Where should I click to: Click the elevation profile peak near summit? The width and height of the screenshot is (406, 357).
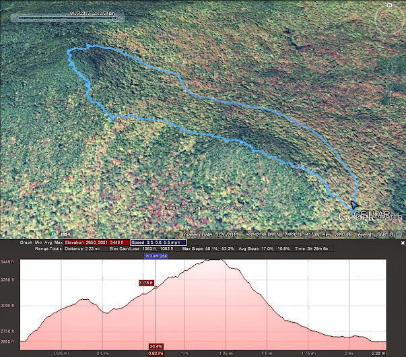point(213,260)
